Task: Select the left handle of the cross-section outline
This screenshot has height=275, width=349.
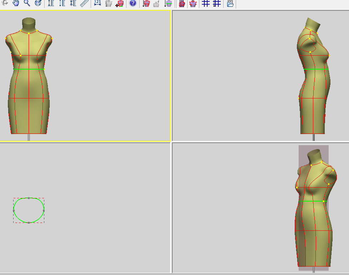Action: coord(14,210)
